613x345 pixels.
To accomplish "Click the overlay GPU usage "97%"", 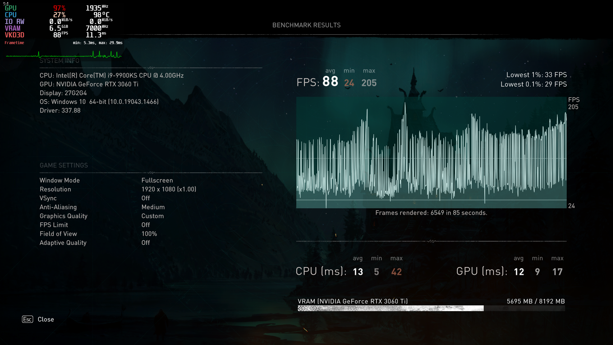I will (59, 8).
